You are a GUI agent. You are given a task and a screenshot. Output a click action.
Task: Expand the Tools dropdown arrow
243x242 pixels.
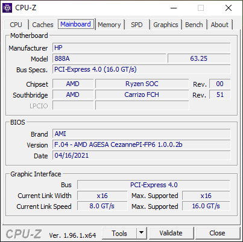(142, 233)
